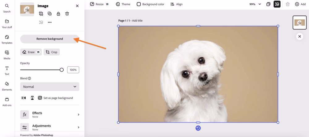The width and height of the screenshot is (309, 137).
Task: Duplicate the selected image
Action: pyautogui.click(x=50, y=14)
